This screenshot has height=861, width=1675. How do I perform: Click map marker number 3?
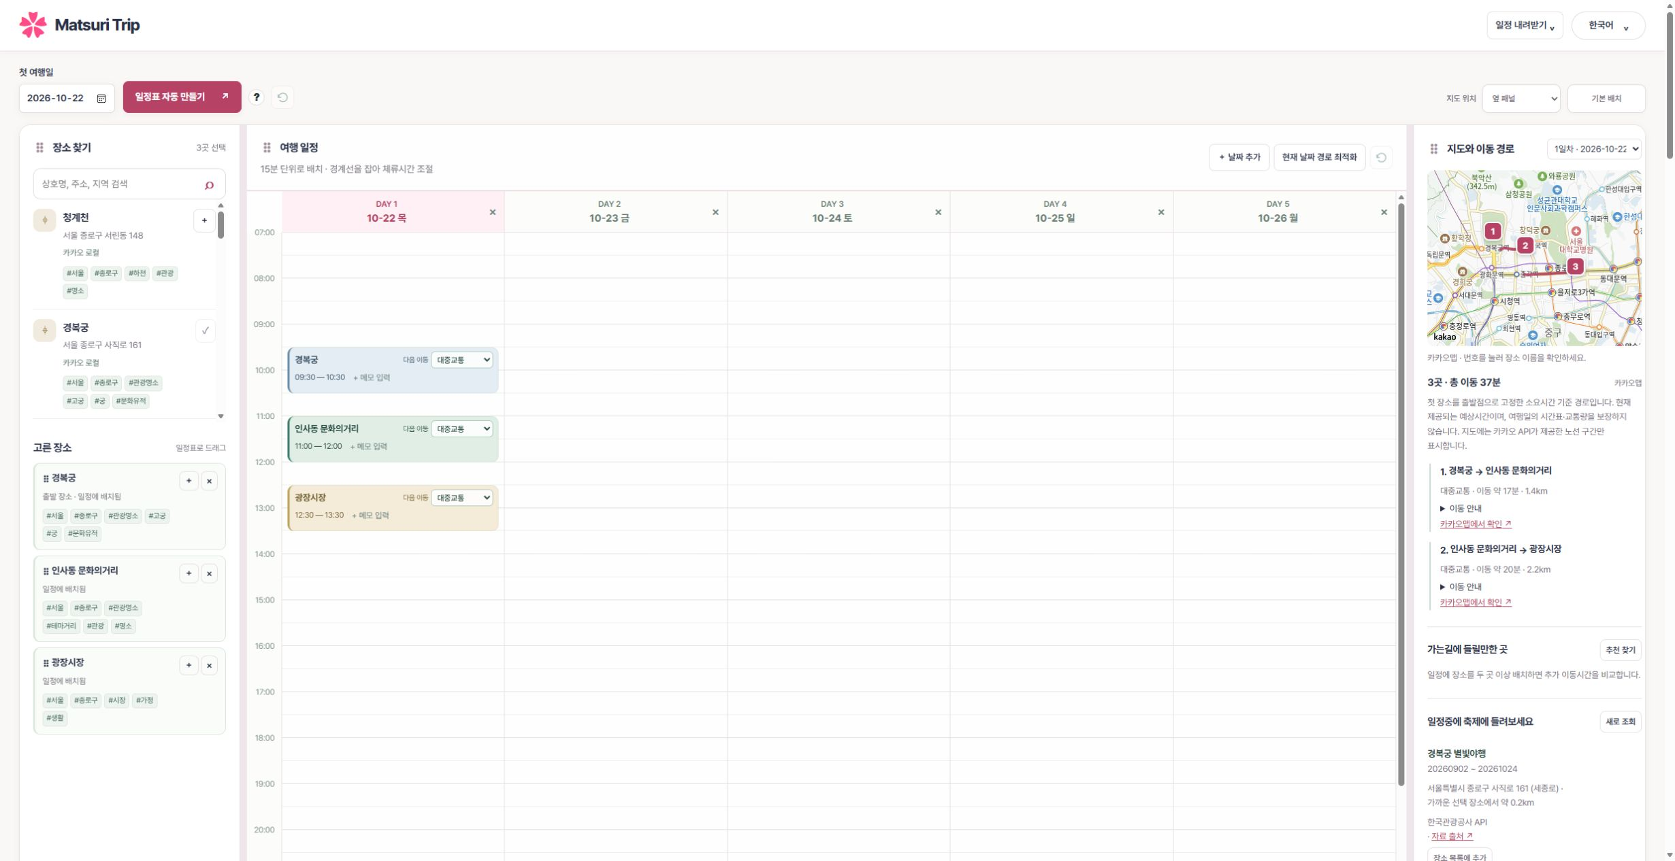click(x=1574, y=267)
